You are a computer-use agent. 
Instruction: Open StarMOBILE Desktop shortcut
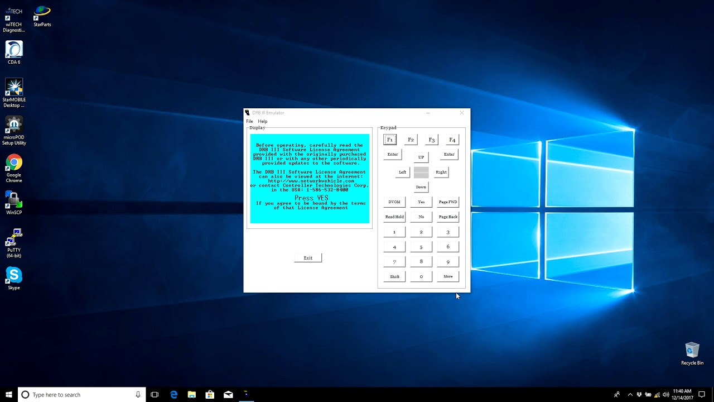(x=14, y=93)
